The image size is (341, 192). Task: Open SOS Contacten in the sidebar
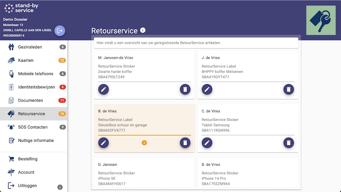pos(34,127)
